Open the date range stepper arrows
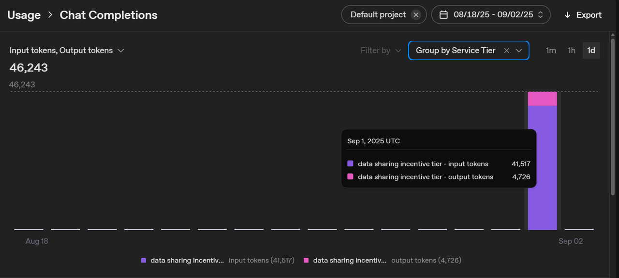Screen dimensions: 619x278 tap(541, 15)
